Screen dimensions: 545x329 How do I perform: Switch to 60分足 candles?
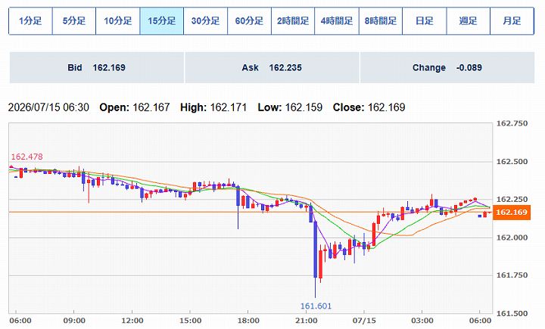(249, 21)
